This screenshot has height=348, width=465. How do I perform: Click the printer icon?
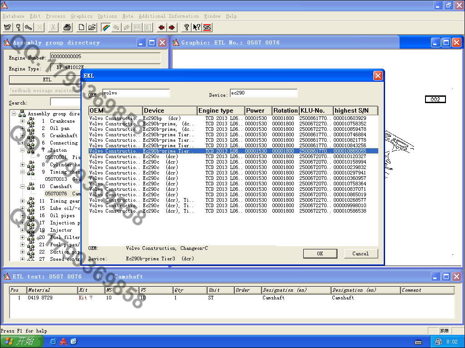pyautogui.click(x=67, y=27)
